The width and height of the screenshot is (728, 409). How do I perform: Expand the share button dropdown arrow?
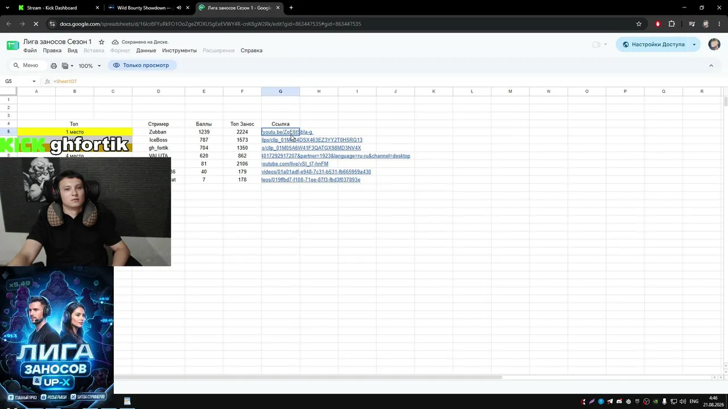(x=694, y=44)
